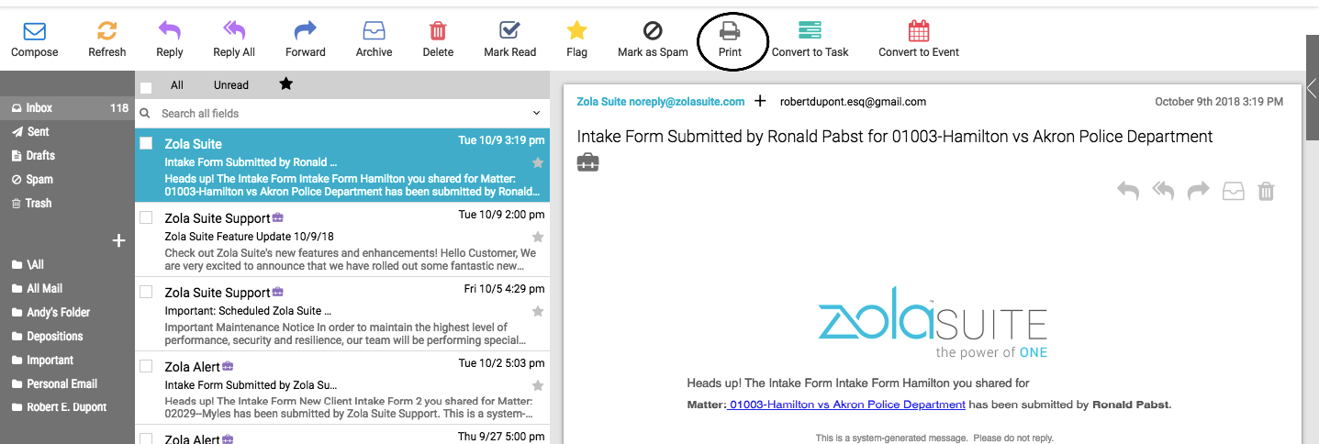Screen dimensions: 1319x444
Task: Check the Fri 10/5 Zola Suite Support checkbox
Action: (x=145, y=292)
